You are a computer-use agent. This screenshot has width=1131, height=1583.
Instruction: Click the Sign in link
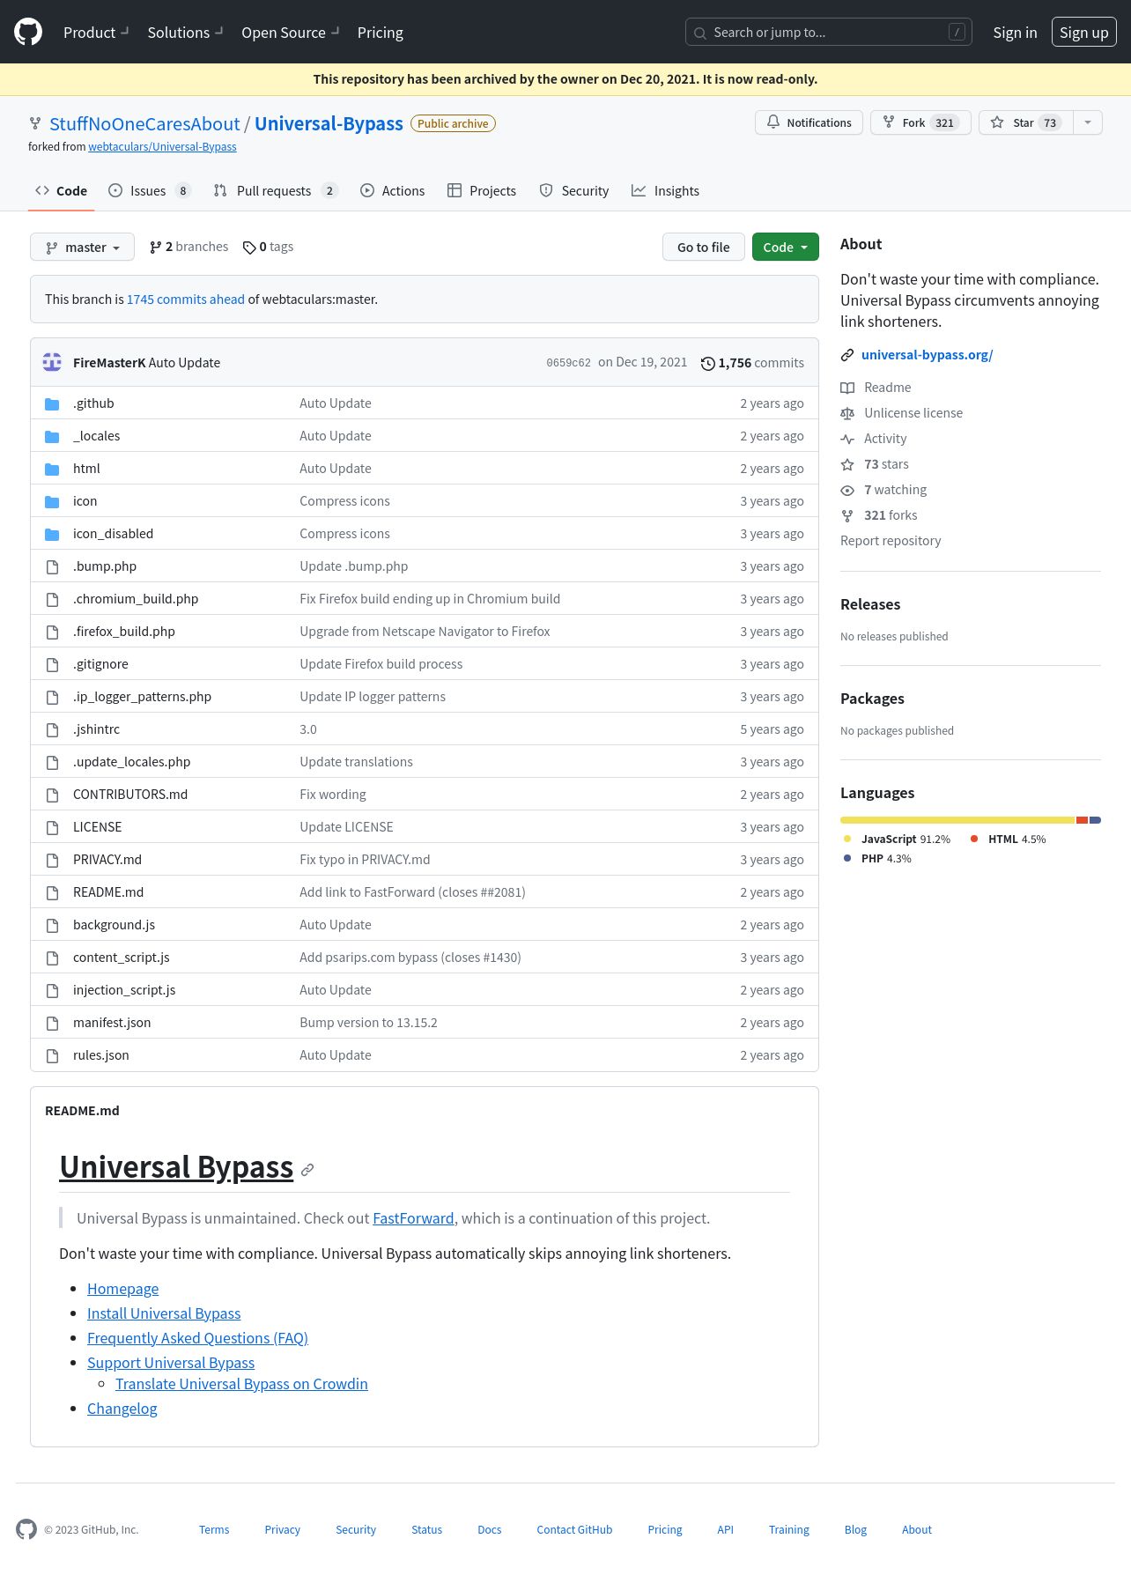coord(1015,33)
